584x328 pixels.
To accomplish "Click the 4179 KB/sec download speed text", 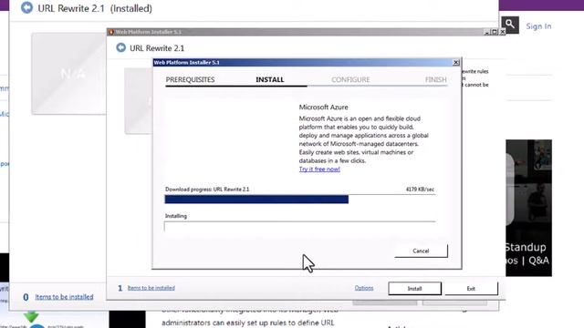I will [420, 190].
